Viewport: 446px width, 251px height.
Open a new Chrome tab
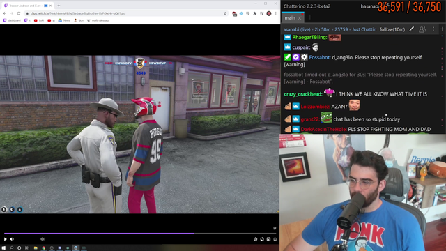click(59, 6)
